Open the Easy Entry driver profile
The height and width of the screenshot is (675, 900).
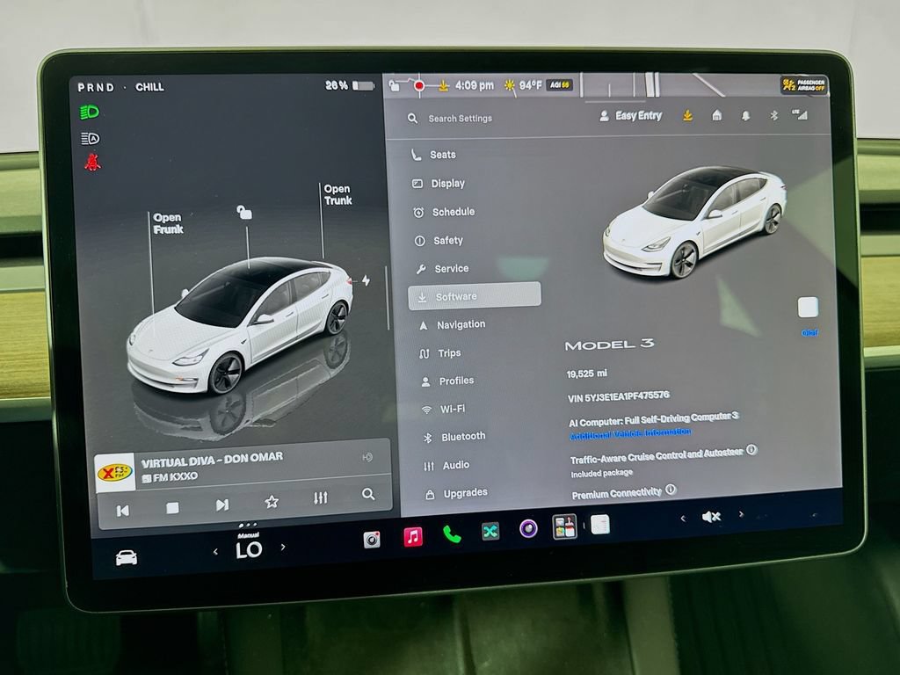click(x=631, y=116)
